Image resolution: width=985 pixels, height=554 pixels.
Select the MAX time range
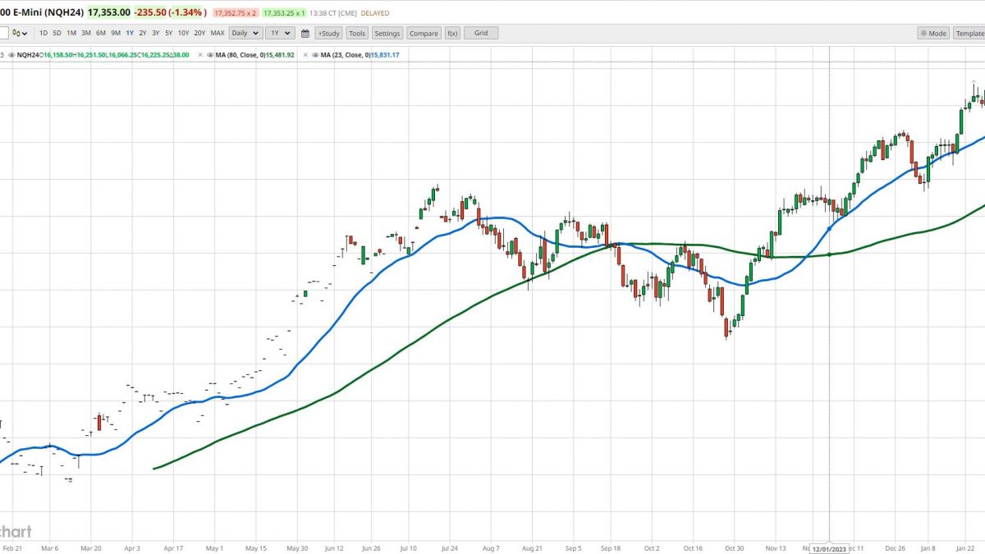[218, 33]
